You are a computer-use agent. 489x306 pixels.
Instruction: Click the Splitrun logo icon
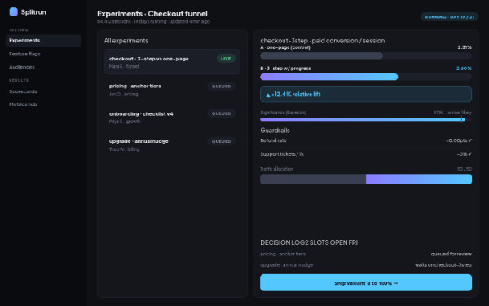(x=13, y=12)
